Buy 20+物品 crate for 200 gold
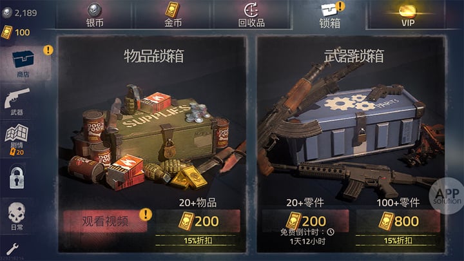 (198, 221)
